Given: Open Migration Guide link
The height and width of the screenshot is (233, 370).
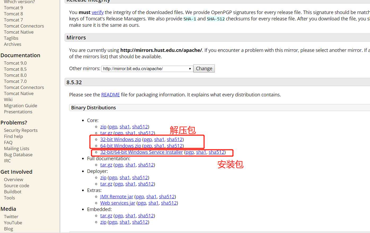Looking at the screenshot, I should click(x=20, y=106).
